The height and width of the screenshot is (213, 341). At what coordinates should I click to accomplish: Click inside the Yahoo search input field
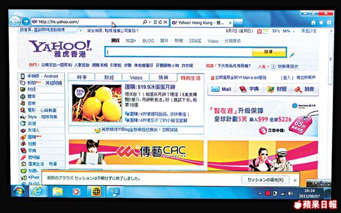[x=179, y=52]
